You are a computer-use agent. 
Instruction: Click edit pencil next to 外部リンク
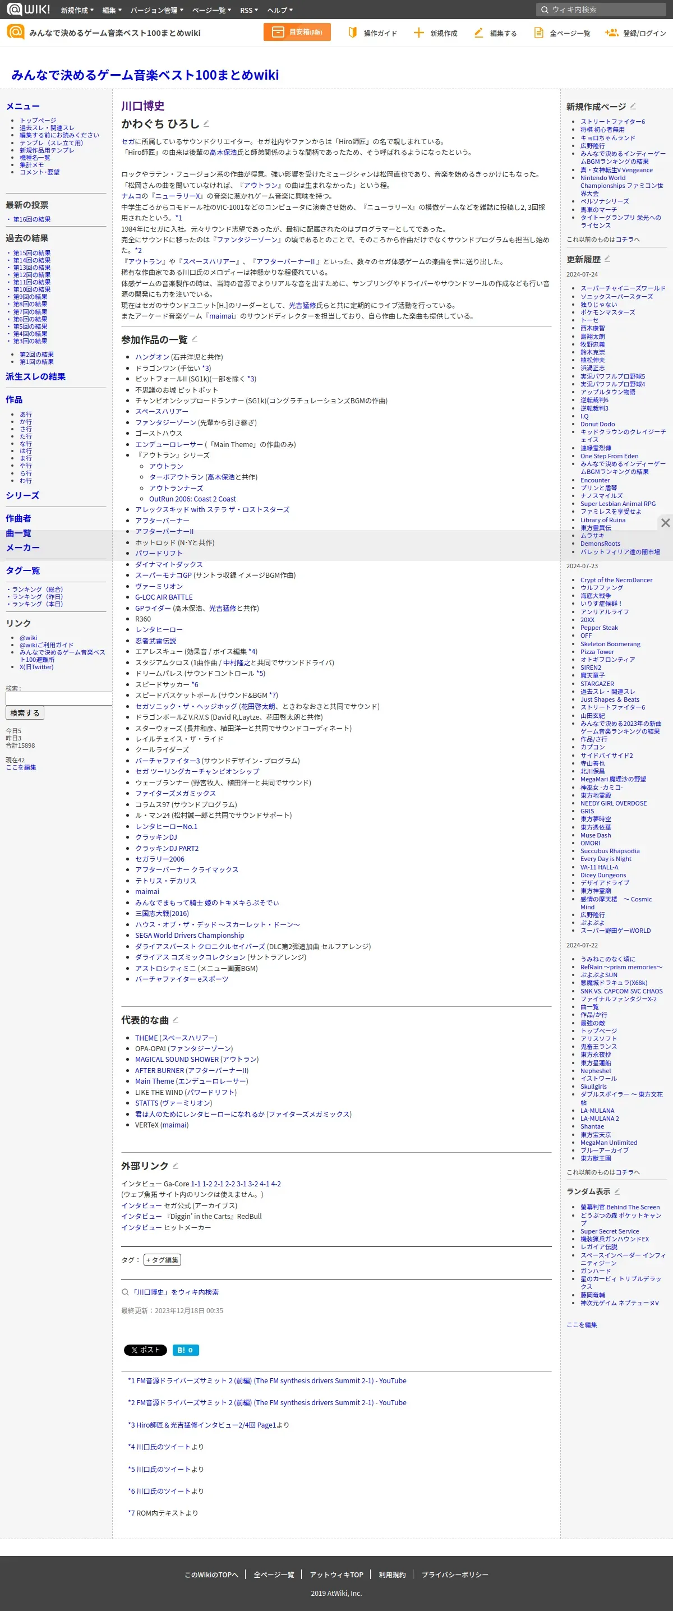point(175,1165)
